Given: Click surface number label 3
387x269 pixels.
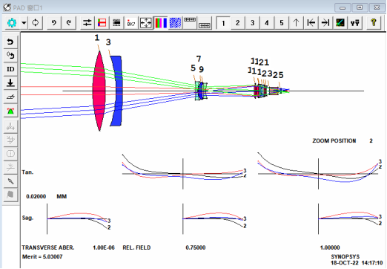Looking at the screenshot, I should pos(108,42).
